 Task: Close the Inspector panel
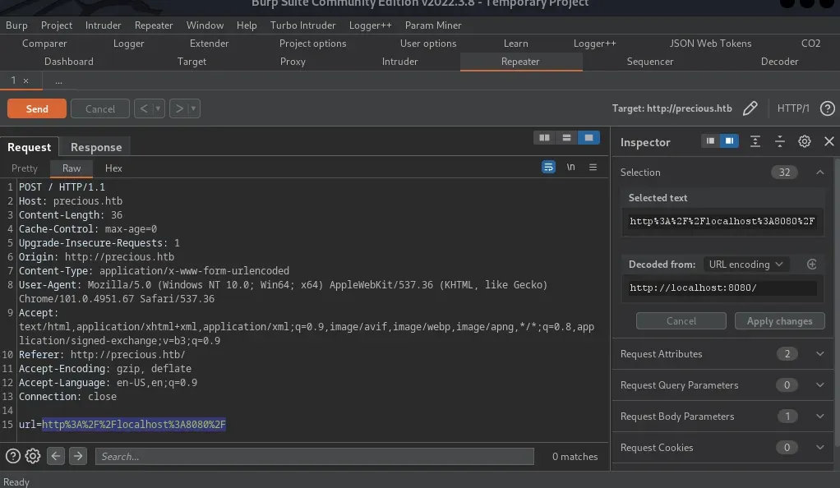(x=828, y=141)
